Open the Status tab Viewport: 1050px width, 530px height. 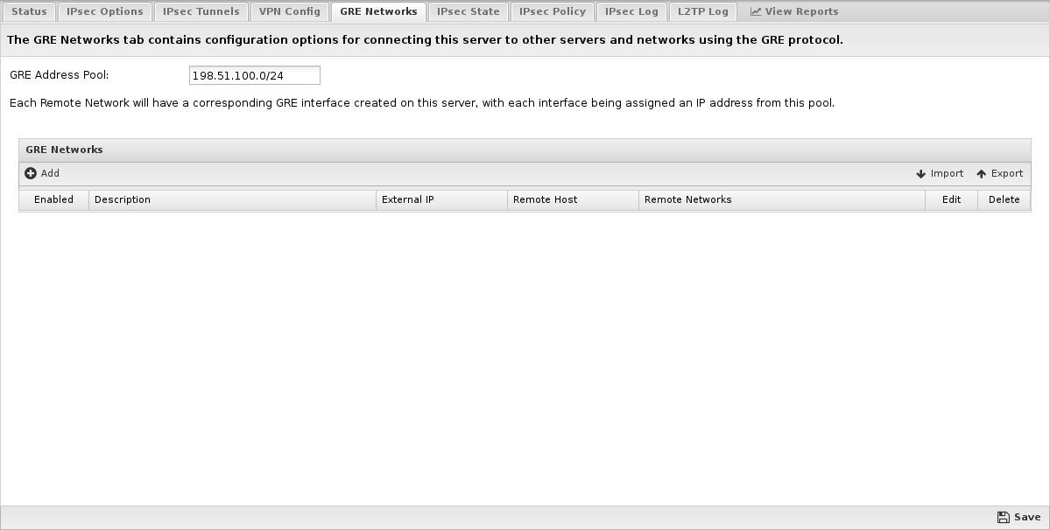[29, 12]
